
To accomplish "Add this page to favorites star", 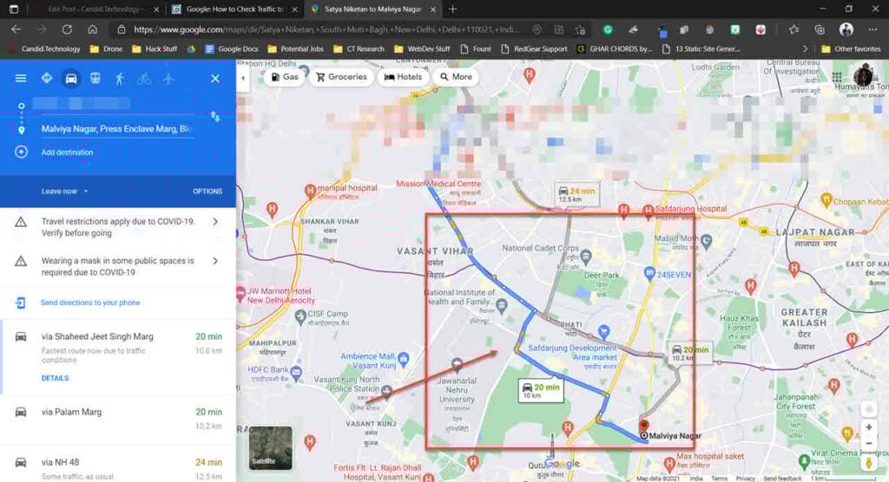I will [x=580, y=29].
